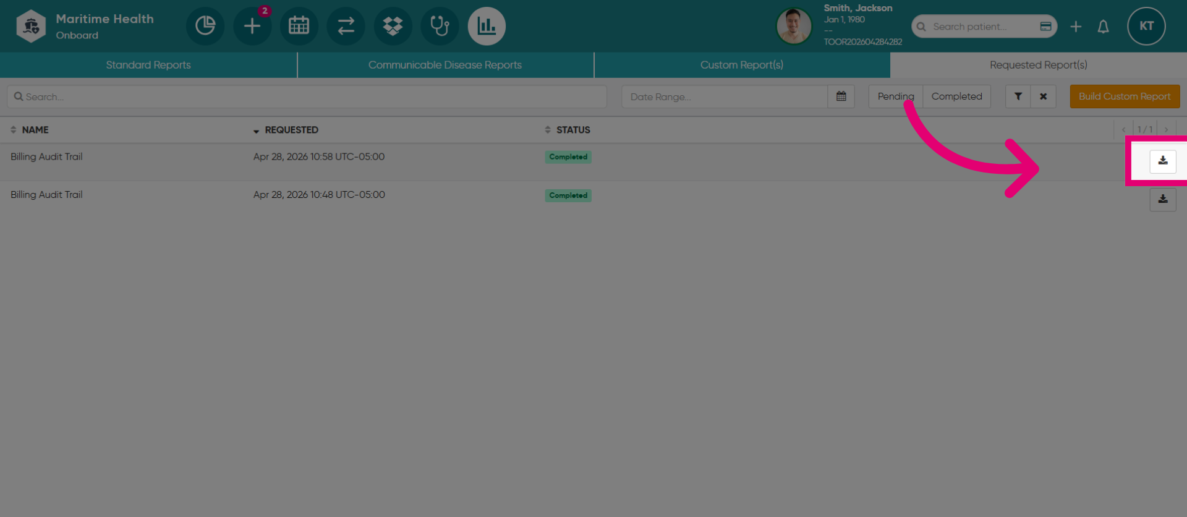Image resolution: width=1187 pixels, height=517 pixels.
Task: Click the Date Range input field
Action: 725,96
